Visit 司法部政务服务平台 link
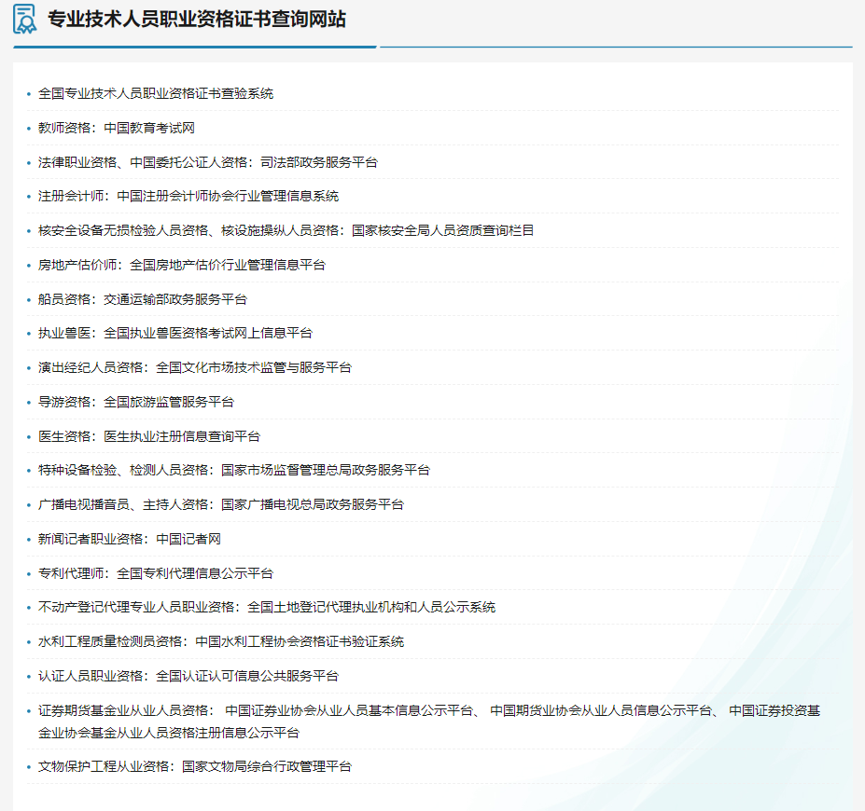The height and width of the screenshot is (811, 865). 319,162
